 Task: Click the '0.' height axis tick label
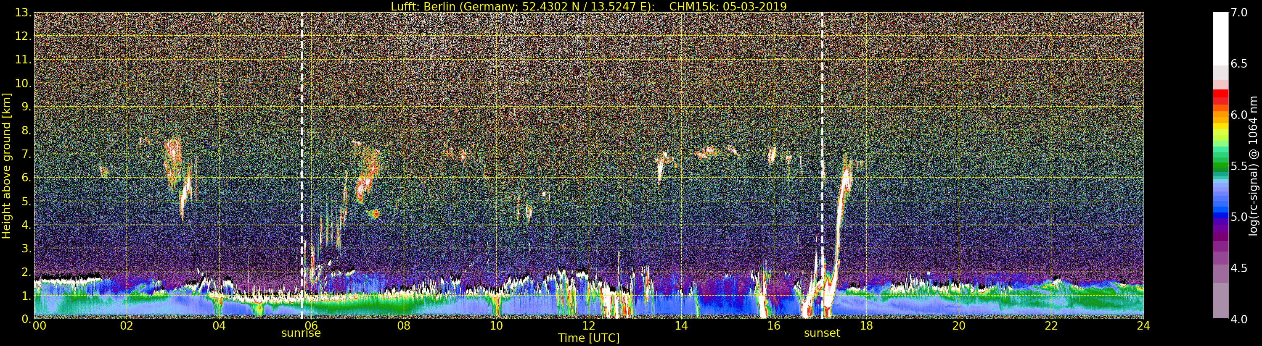coord(26,319)
